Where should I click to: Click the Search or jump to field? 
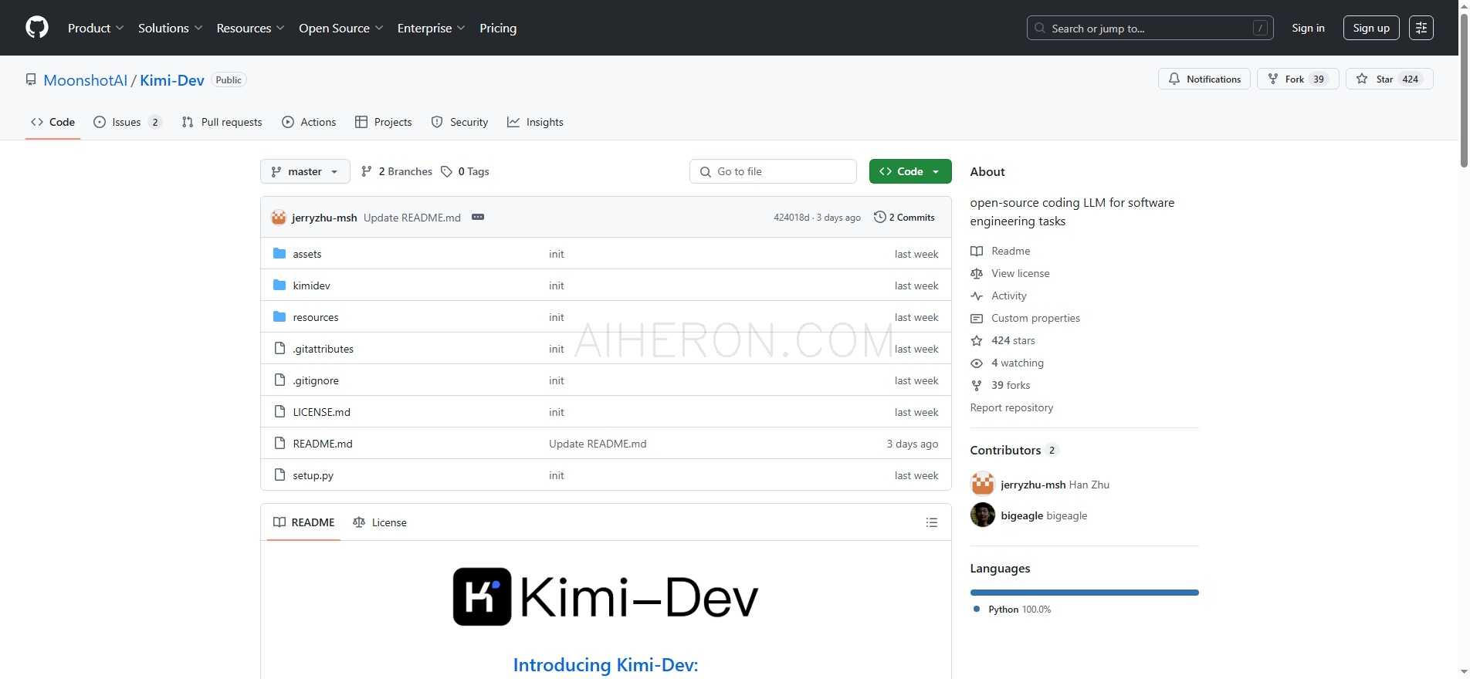(x=1150, y=28)
